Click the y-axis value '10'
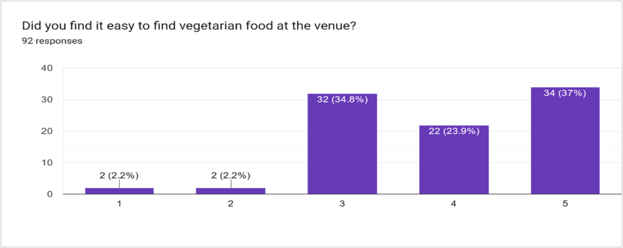 [x=46, y=163]
